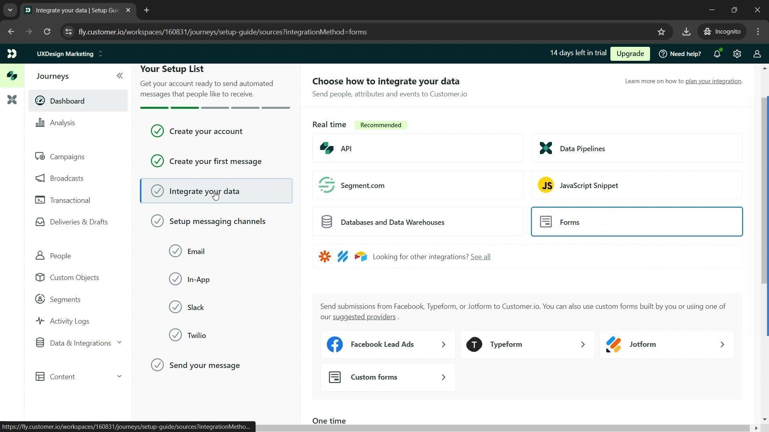The width and height of the screenshot is (769, 432).
Task: Toggle the Twilio channel check circle
Action: pos(175,335)
